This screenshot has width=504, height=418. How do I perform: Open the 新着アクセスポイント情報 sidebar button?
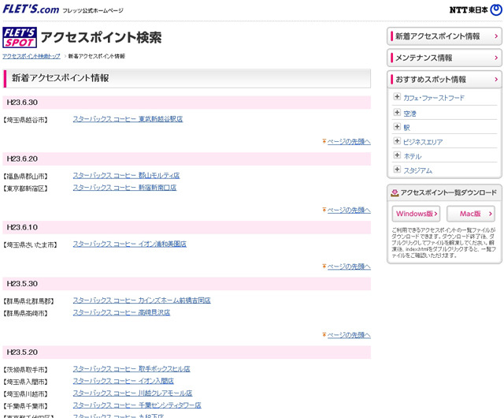pyautogui.click(x=444, y=36)
